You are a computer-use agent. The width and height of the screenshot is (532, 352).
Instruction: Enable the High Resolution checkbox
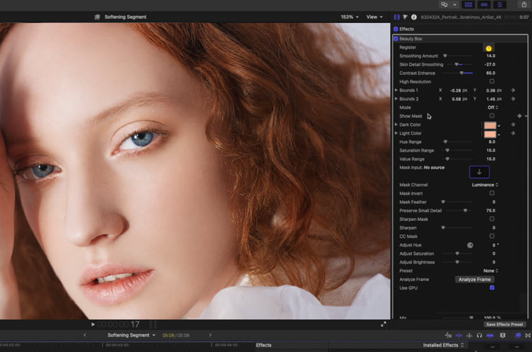(x=492, y=81)
